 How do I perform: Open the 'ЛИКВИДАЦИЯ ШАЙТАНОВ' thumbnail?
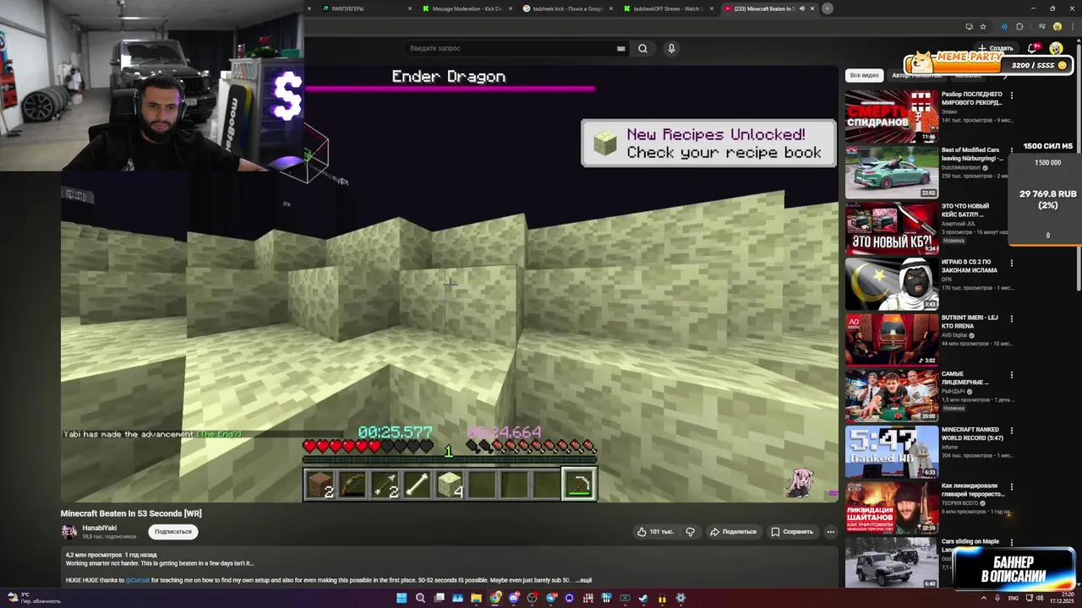(x=892, y=508)
